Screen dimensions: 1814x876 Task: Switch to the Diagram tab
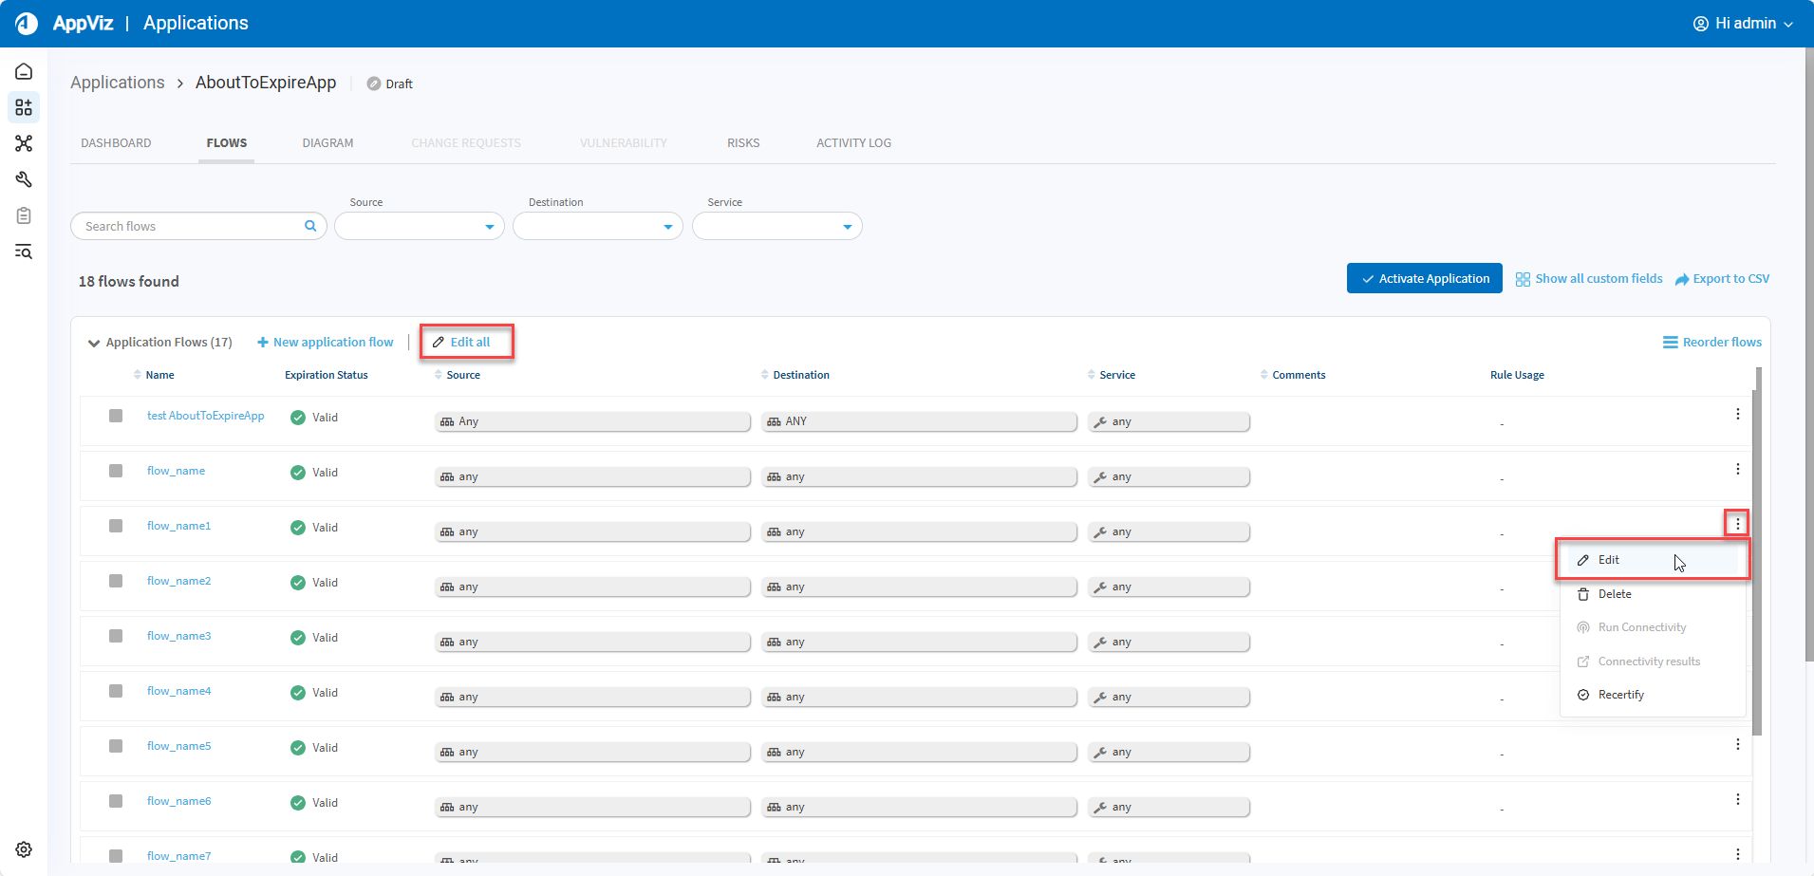click(327, 143)
